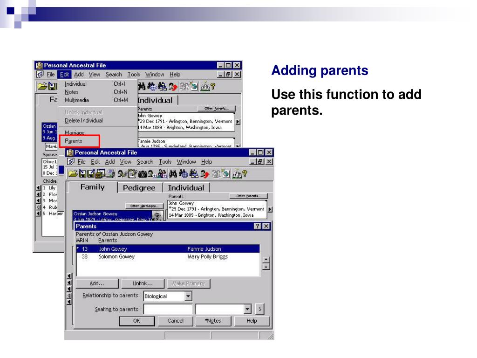Screen dimensions: 477x358
Task: Open the Tools menu in front window
Action: (x=165, y=162)
